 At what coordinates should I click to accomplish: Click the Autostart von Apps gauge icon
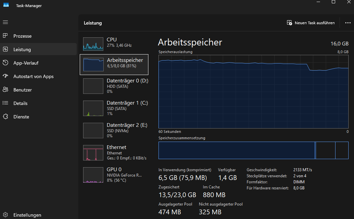5,76
